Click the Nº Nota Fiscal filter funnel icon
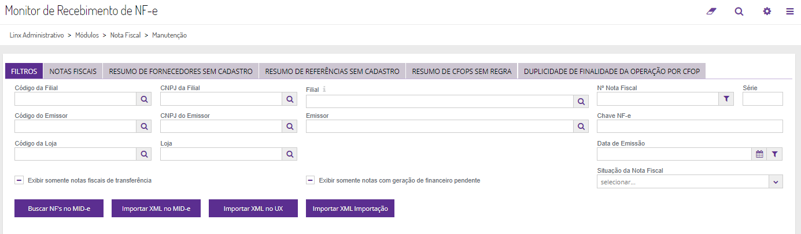 pos(726,99)
